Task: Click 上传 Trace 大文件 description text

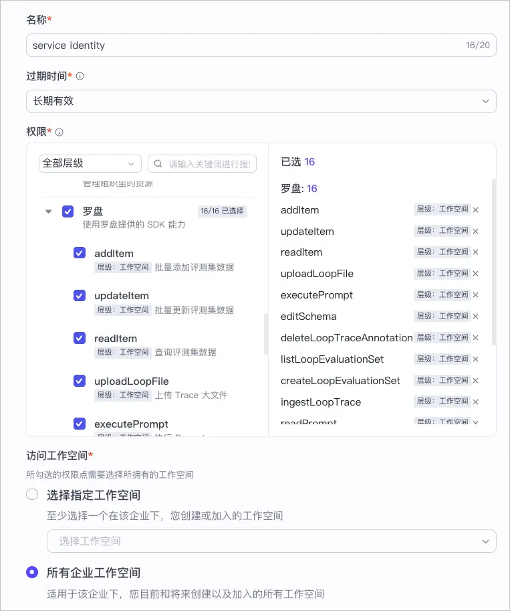Action: pyautogui.click(x=191, y=395)
